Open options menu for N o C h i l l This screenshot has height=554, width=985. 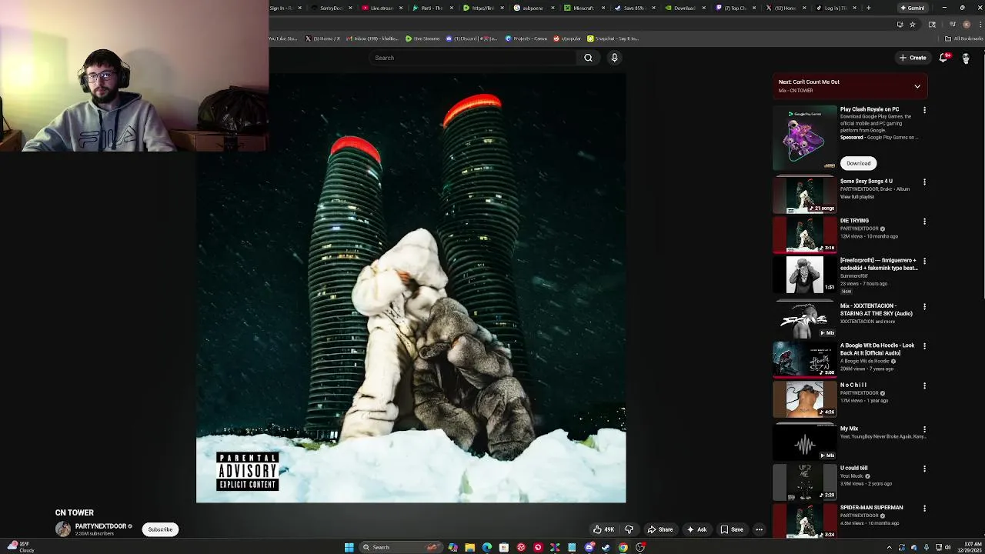pos(924,385)
